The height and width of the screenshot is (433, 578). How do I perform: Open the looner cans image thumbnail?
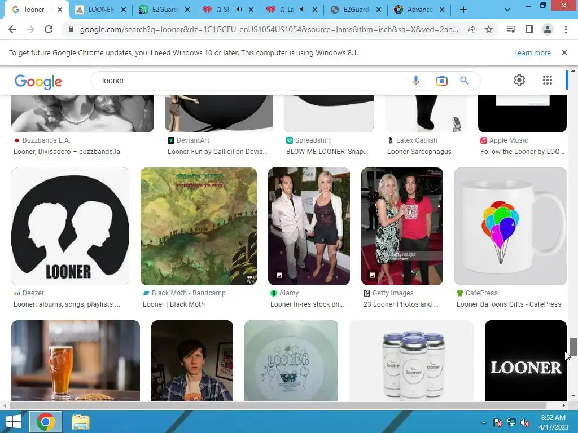[x=411, y=360]
